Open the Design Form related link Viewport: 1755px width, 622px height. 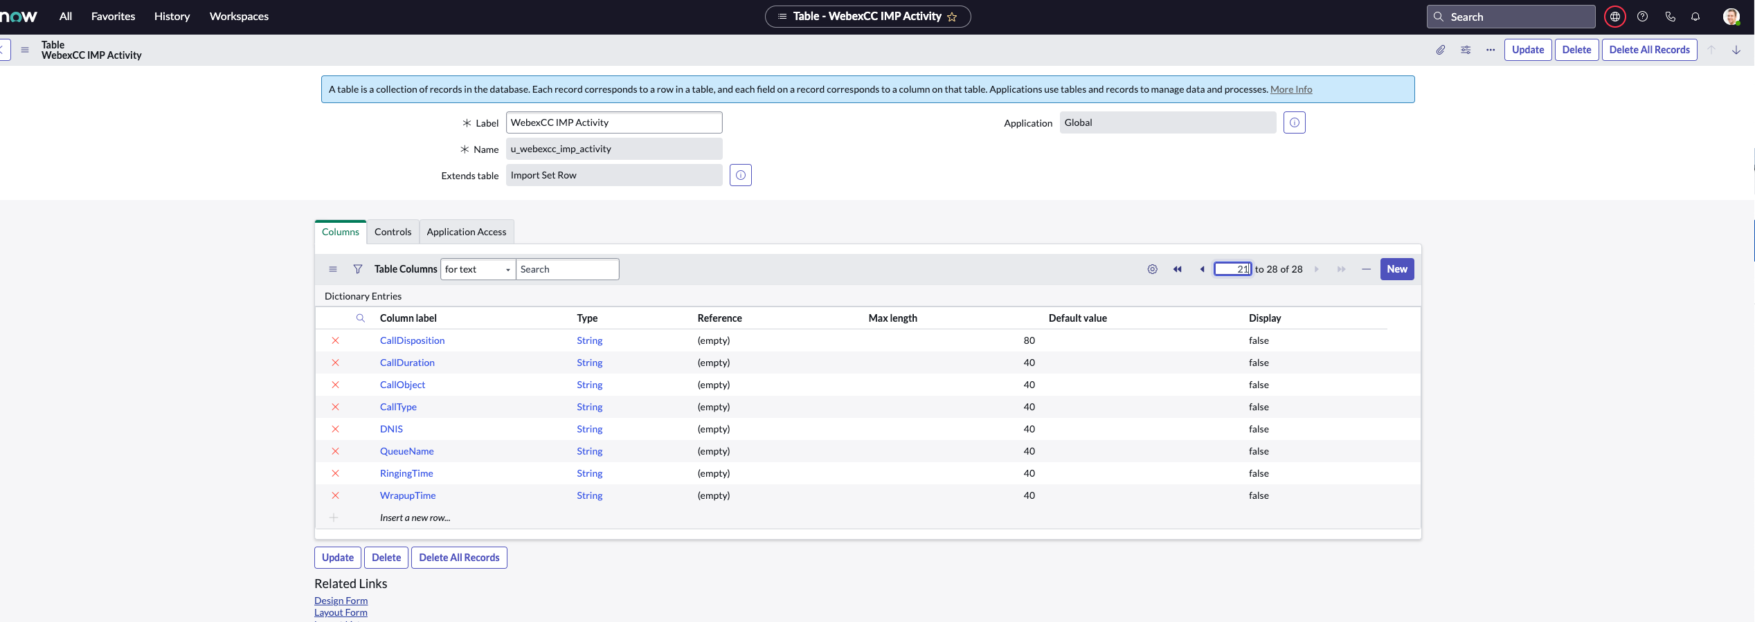(341, 601)
